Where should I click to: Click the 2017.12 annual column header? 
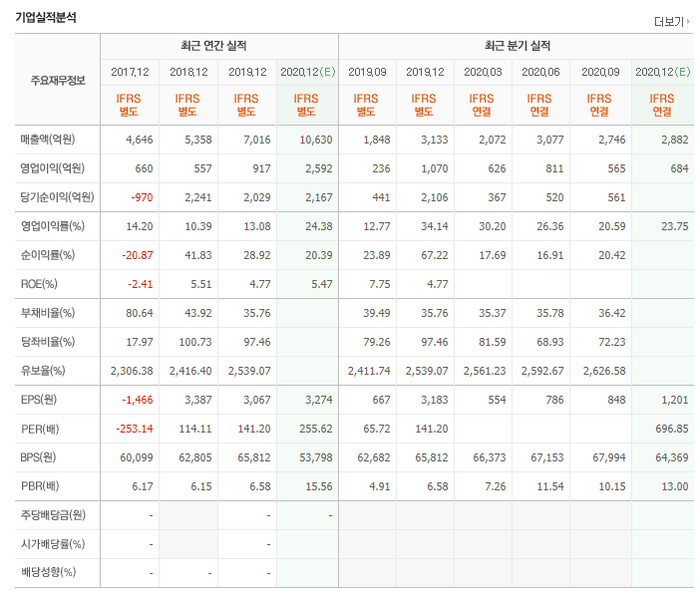130,72
